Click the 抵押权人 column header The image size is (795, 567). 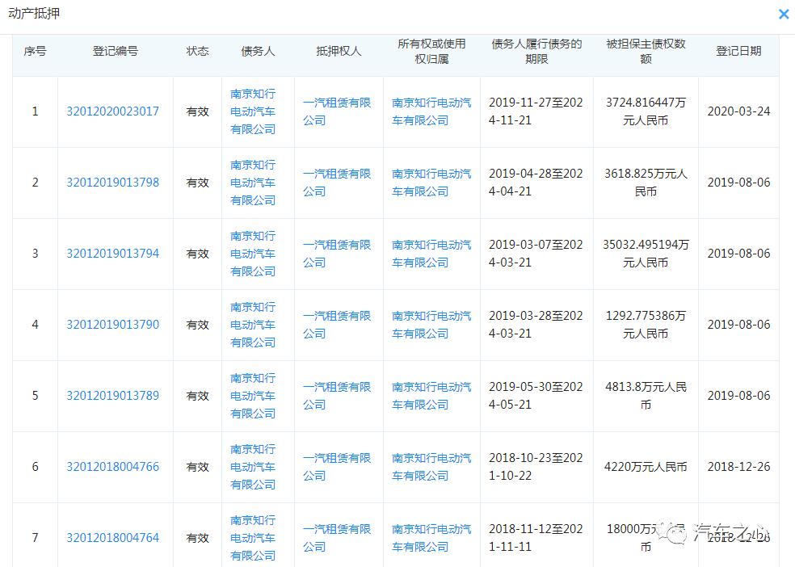pyautogui.click(x=339, y=51)
